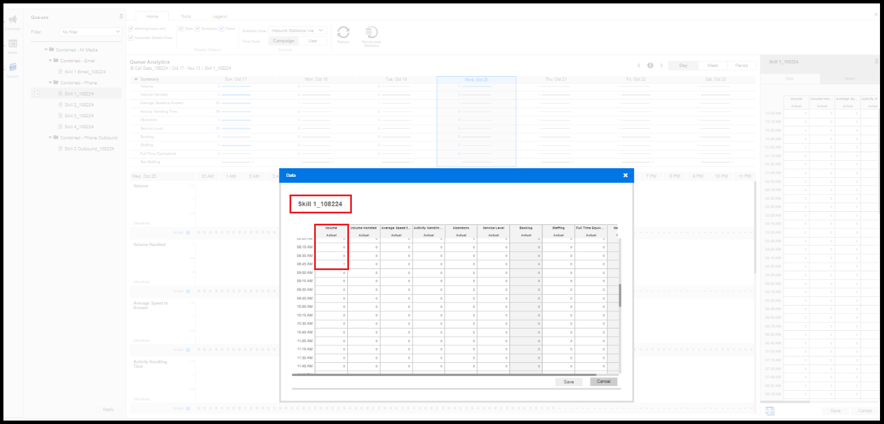Open the Dates calendar sidebar icon
884x424 pixels.
pyautogui.click(x=13, y=43)
